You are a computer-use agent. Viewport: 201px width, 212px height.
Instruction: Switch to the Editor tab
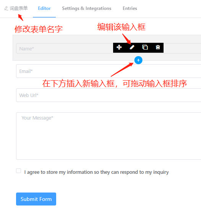44,8
